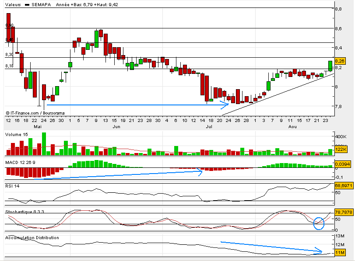355x261 pixels.
Task: Click the "Mai" month label on the date axis
Action: pyautogui.click(x=38, y=127)
